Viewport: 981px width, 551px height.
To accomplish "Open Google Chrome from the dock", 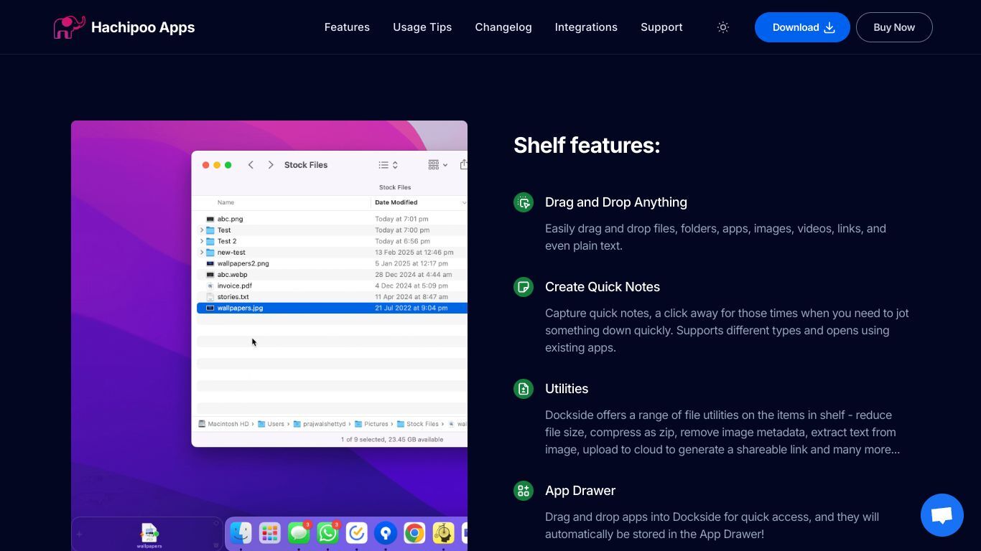I will (414, 533).
